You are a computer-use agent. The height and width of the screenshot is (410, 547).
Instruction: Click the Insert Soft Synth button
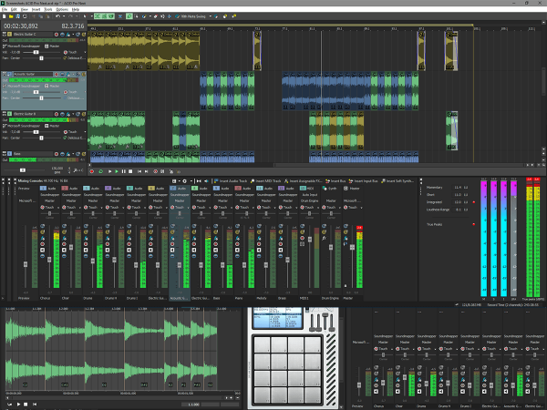(x=397, y=181)
